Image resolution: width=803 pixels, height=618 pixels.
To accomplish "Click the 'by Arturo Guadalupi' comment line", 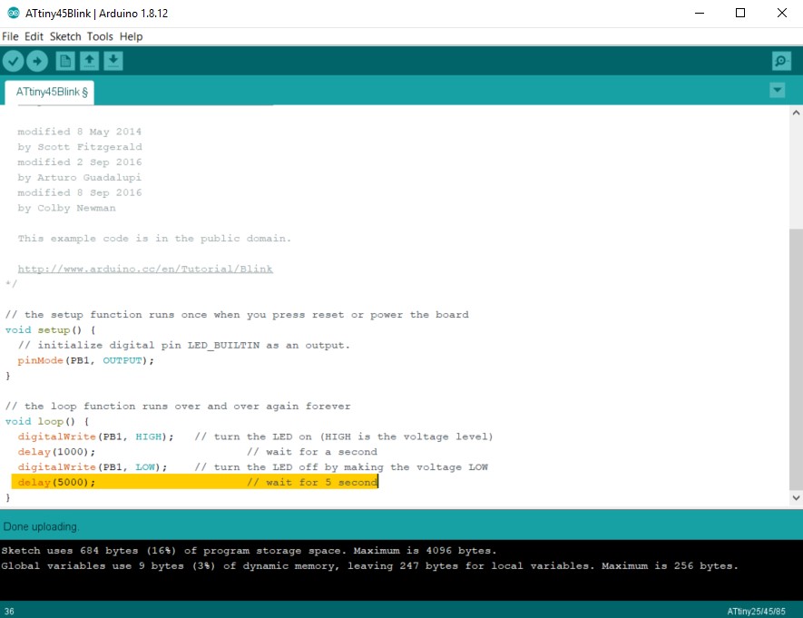I will pos(79,178).
